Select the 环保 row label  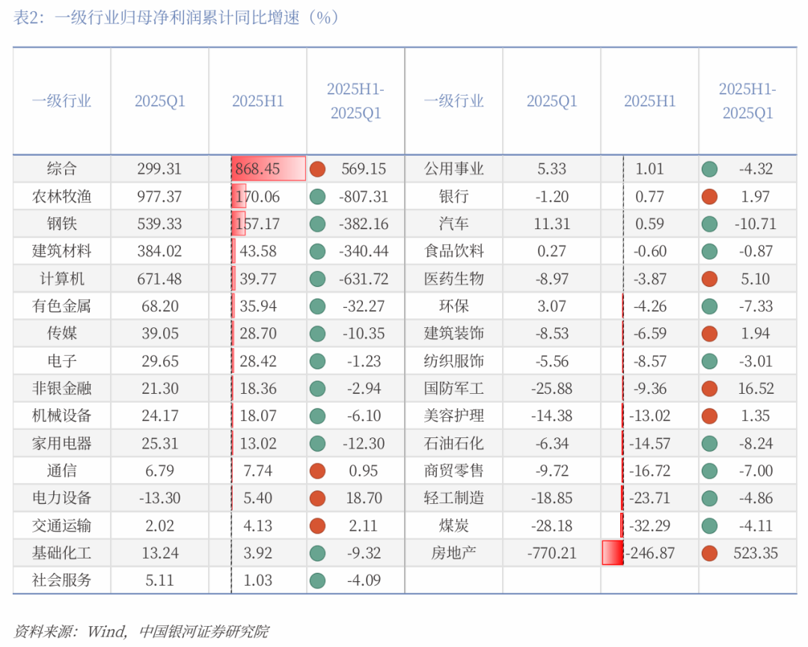click(x=454, y=306)
